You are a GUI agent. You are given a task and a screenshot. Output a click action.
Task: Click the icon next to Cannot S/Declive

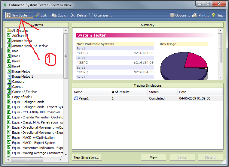click(9, 91)
